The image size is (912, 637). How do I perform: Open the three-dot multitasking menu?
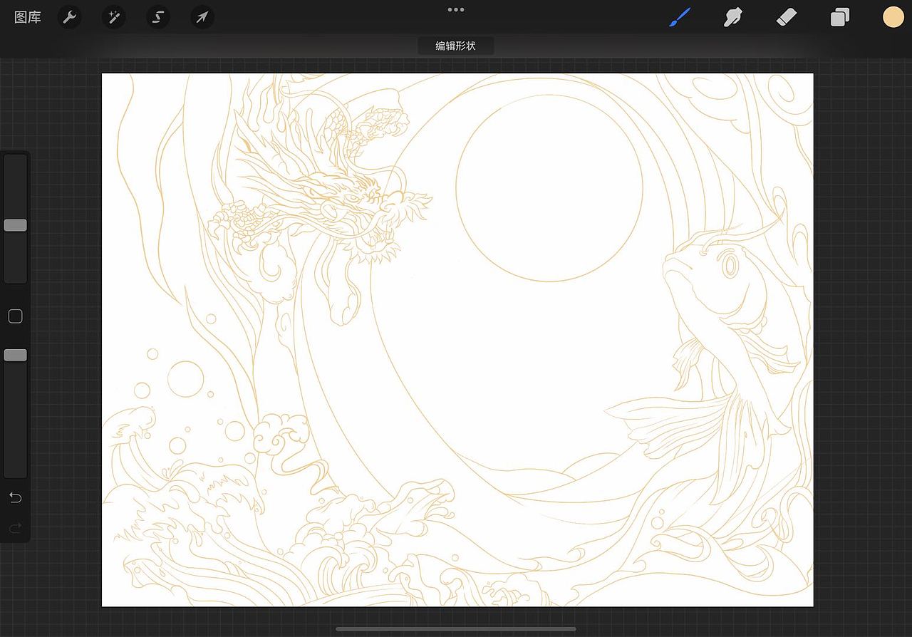tap(456, 10)
